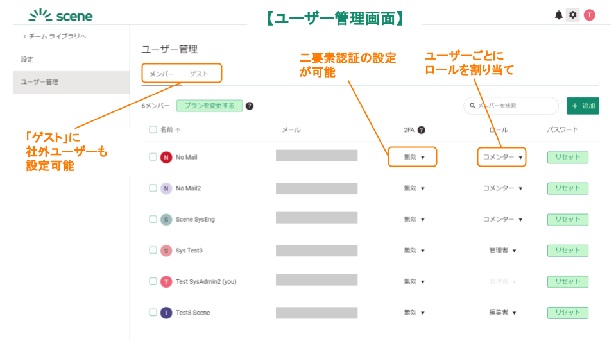Open 編集者 role dropdown for Test8 Scene

click(x=502, y=313)
